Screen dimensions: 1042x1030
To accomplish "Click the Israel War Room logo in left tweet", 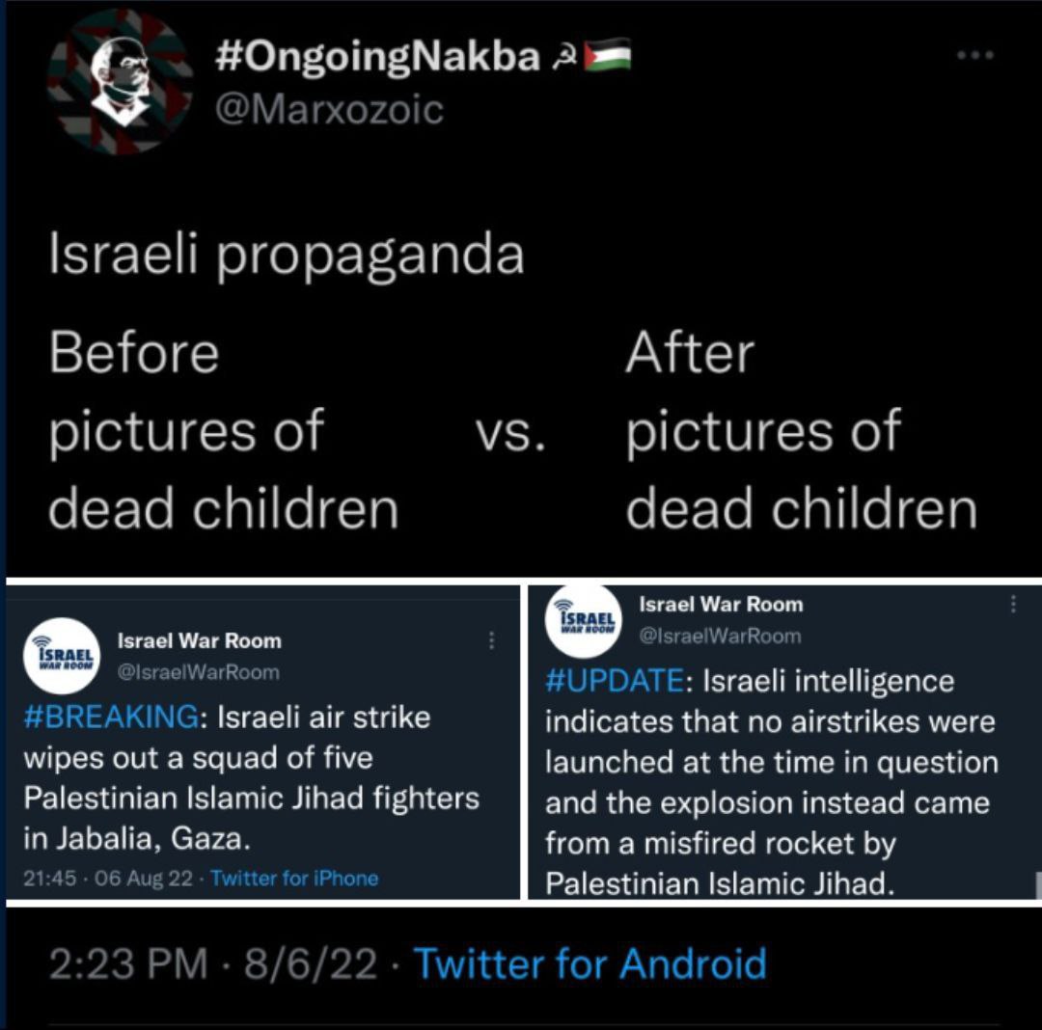I will click(61, 656).
